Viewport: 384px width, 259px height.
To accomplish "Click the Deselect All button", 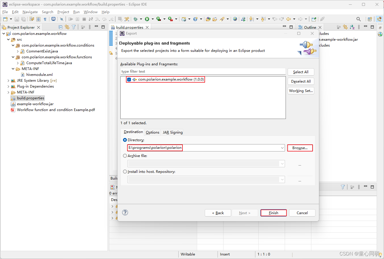I will pos(301,81).
